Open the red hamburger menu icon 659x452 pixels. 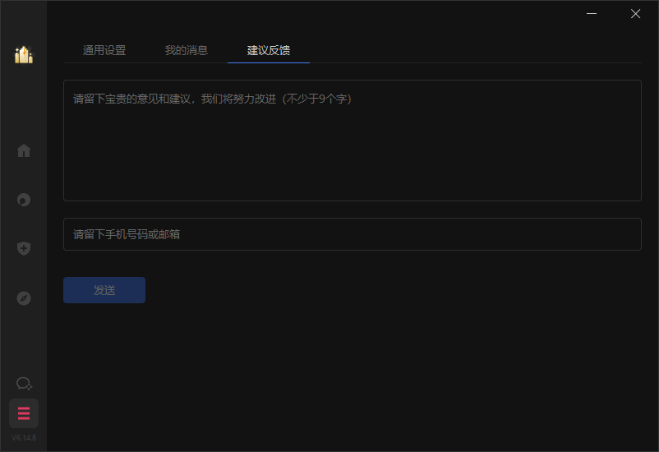point(24,413)
